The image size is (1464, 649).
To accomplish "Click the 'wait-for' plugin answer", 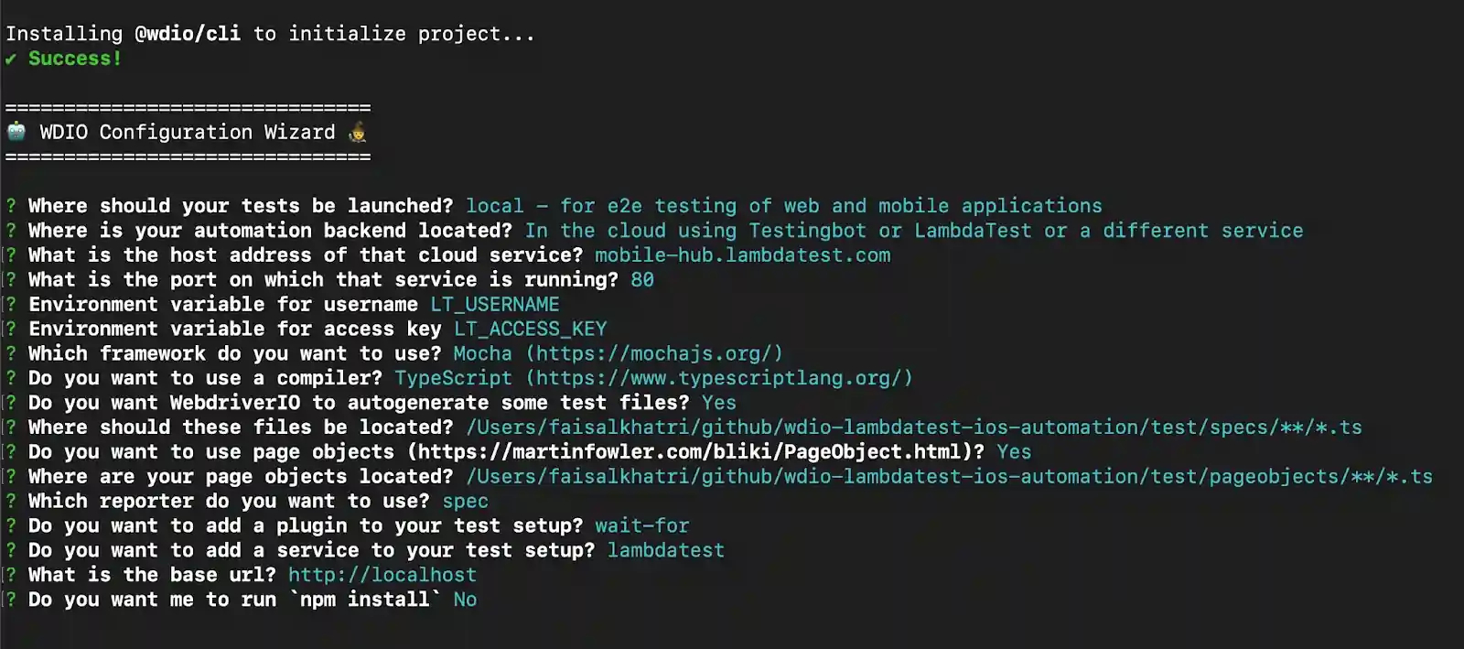I will click(641, 526).
